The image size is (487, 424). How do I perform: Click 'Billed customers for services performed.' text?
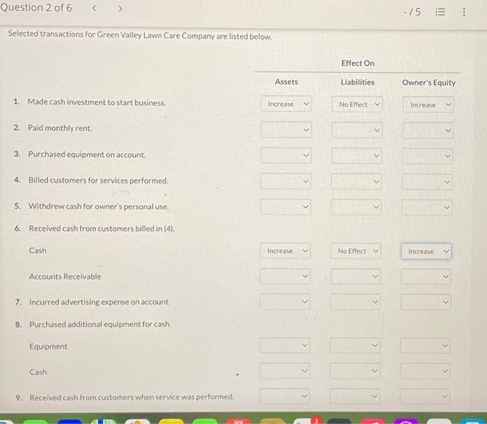[x=98, y=180]
